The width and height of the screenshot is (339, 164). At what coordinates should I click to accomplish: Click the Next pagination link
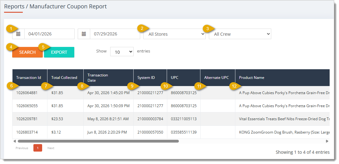51,148
